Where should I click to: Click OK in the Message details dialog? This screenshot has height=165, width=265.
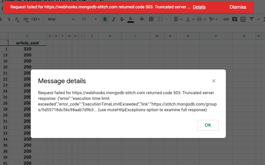(208, 125)
